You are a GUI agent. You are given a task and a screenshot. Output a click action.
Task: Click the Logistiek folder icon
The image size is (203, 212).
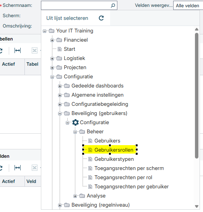coord(59,58)
